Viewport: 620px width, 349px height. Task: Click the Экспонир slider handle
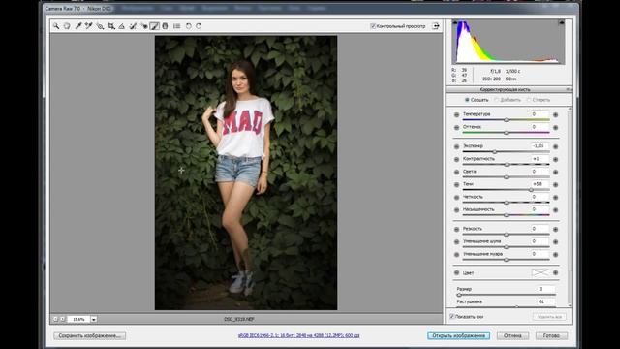pos(495,152)
